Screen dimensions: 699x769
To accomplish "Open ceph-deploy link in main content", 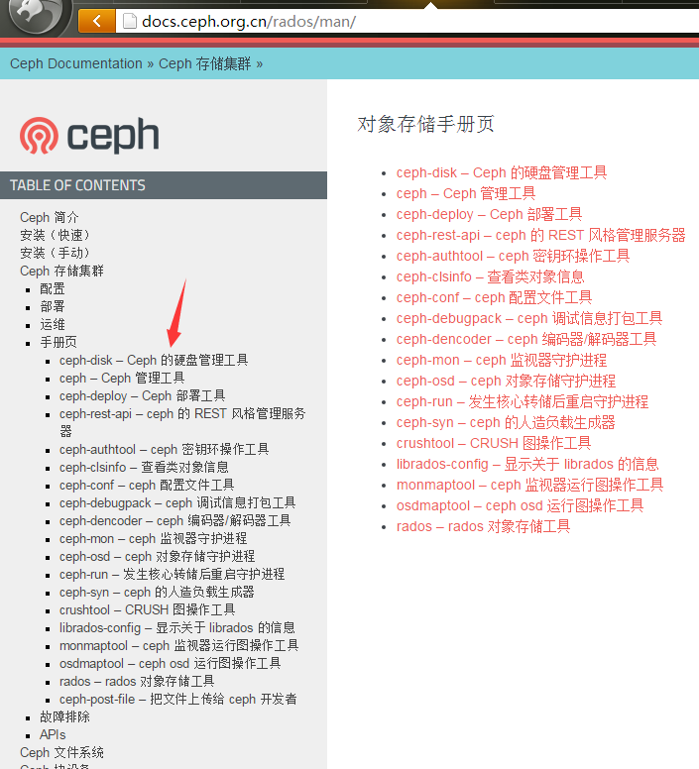I will [x=489, y=214].
